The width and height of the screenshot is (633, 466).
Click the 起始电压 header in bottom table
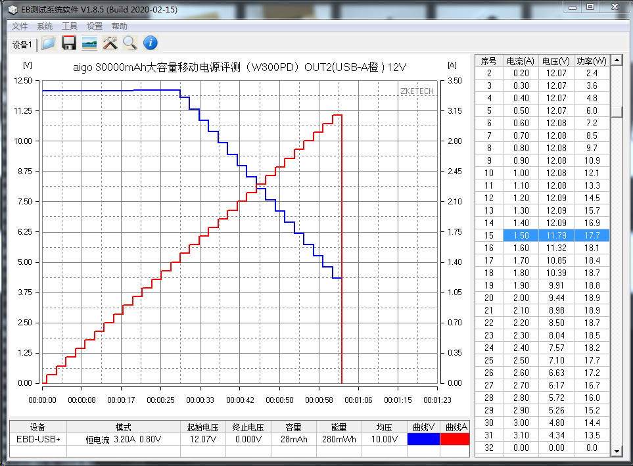(x=203, y=427)
